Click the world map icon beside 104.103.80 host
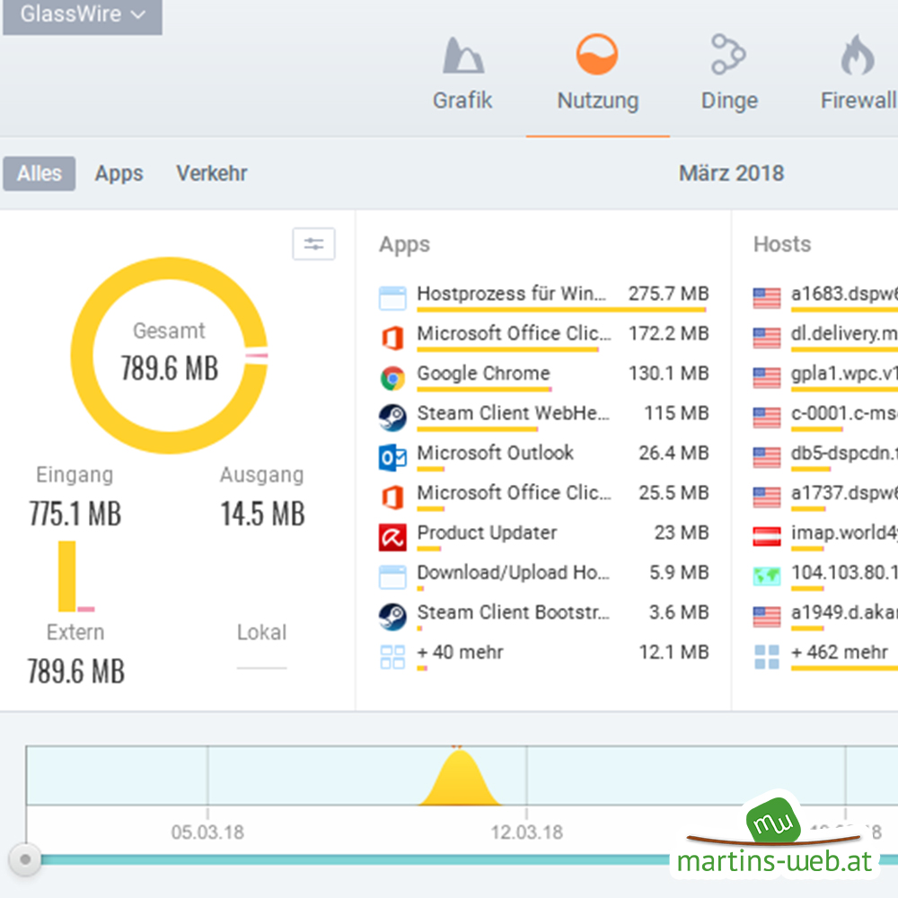This screenshot has height=898, width=898. tap(766, 577)
